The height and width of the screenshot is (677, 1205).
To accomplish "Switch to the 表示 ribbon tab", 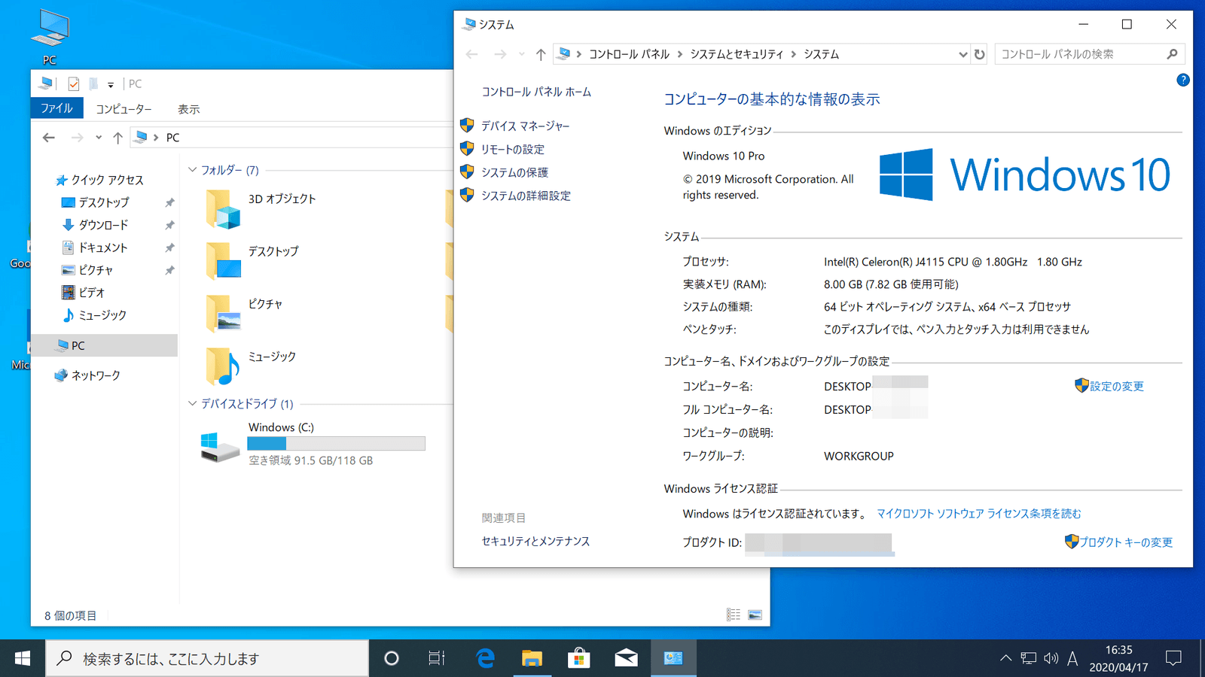I will pos(188,109).
